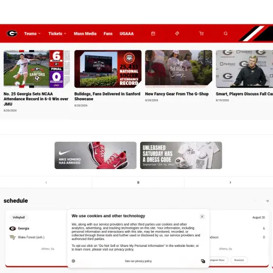The width and height of the screenshot is (273, 273).
Task: Click the schedule section right arrow
Action: pyautogui.click(x=267, y=201)
